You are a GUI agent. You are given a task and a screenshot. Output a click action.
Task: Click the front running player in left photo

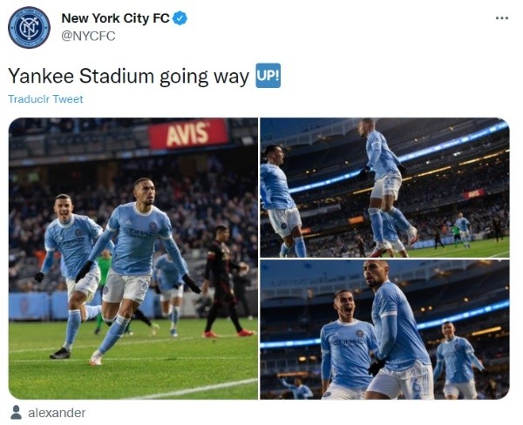click(135, 270)
